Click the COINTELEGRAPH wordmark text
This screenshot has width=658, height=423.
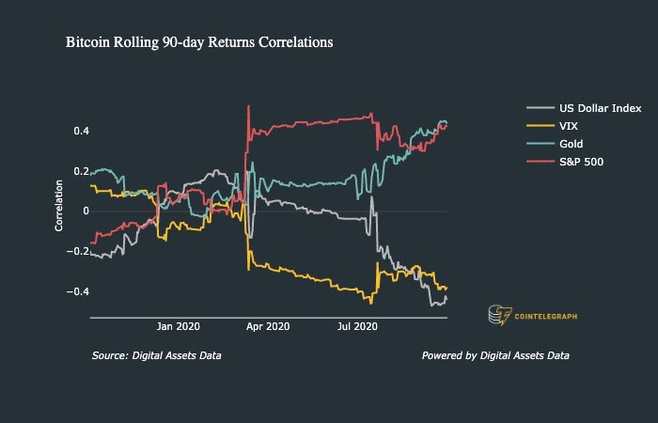point(545,317)
